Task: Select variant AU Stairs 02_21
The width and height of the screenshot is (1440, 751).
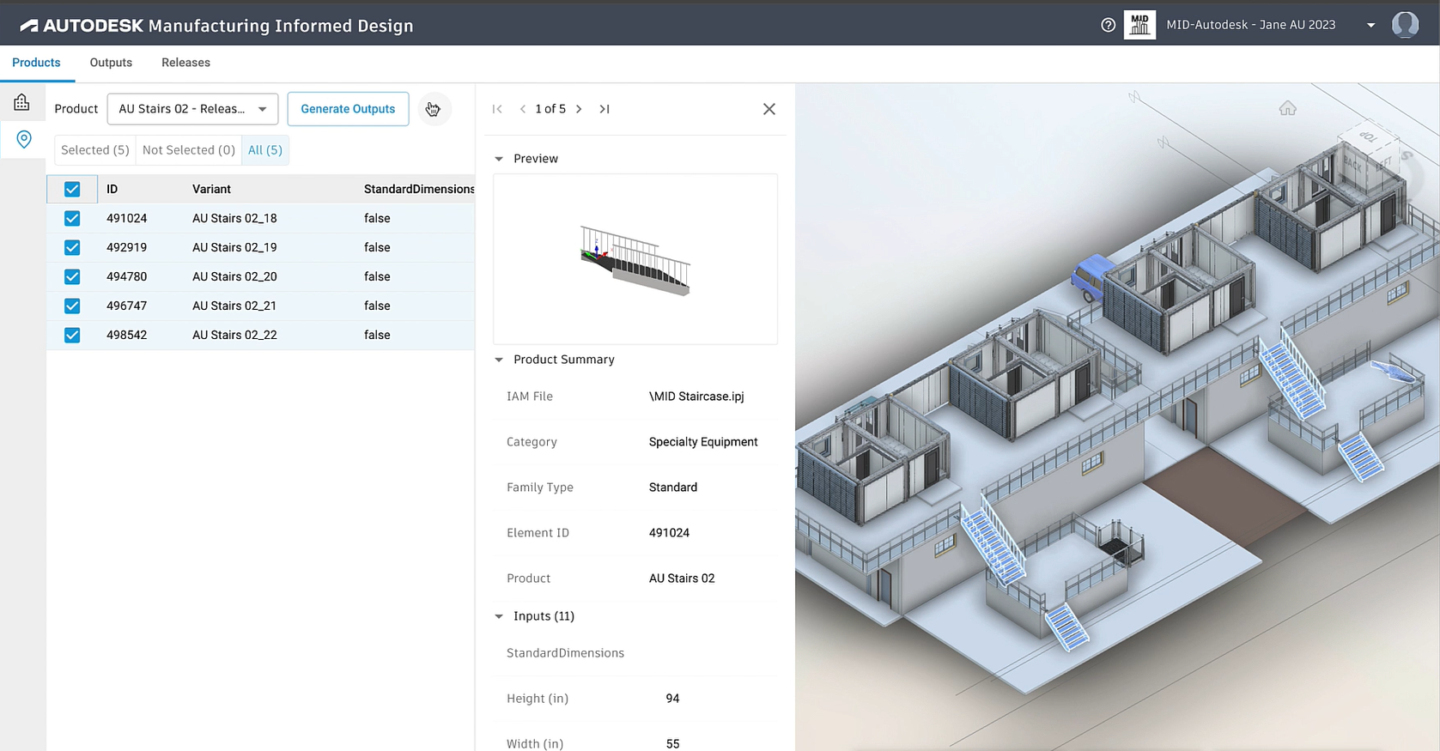Action: [x=234, y=306]
